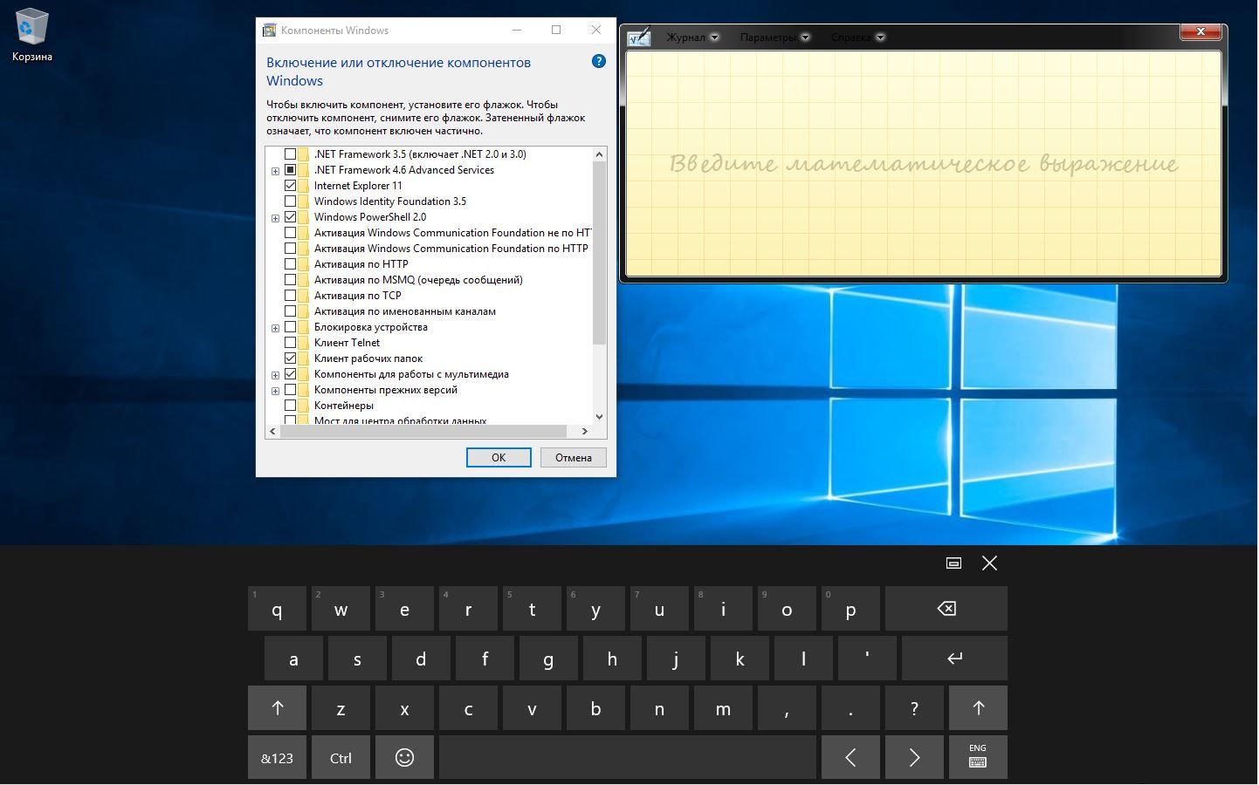The width and height of the screenshot is (1259, 785).
Task: Click horizontal scrollbar thumb in features list
Action: pyautogui.click(x=423, y=431)
